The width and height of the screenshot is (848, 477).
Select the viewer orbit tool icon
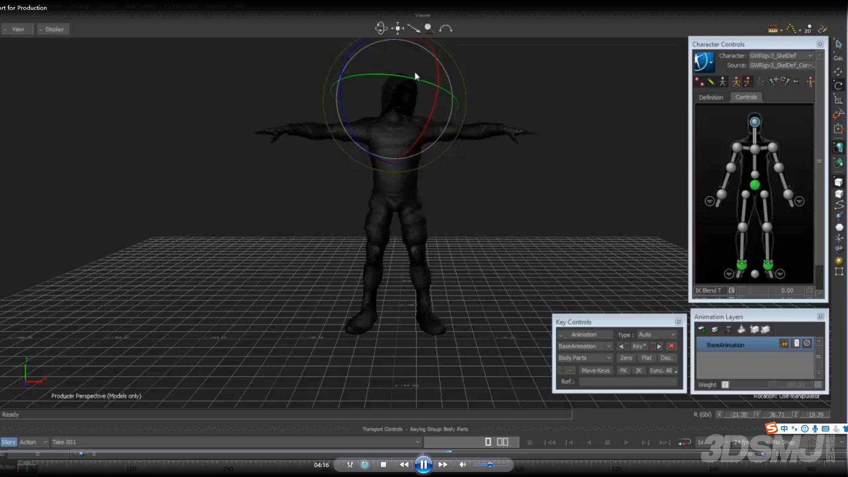[381, 29]
